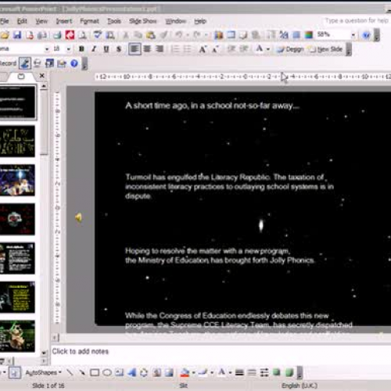Image resolution: width=391 pixels, height=391 pixels.
Task: Click the New Slide button
Action: [x=325, y=49]
